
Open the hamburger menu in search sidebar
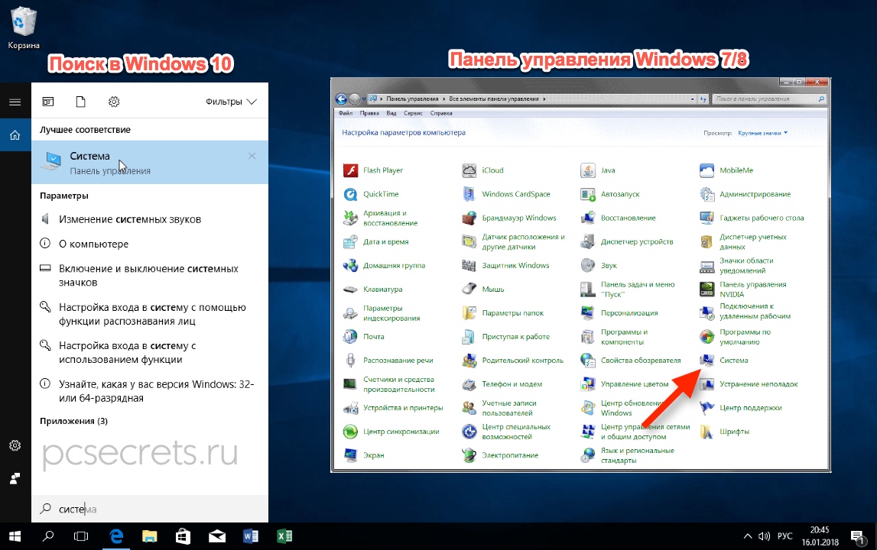(x=15, y=102)
